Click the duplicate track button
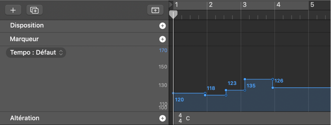331x125 pixels. point(34,10)
